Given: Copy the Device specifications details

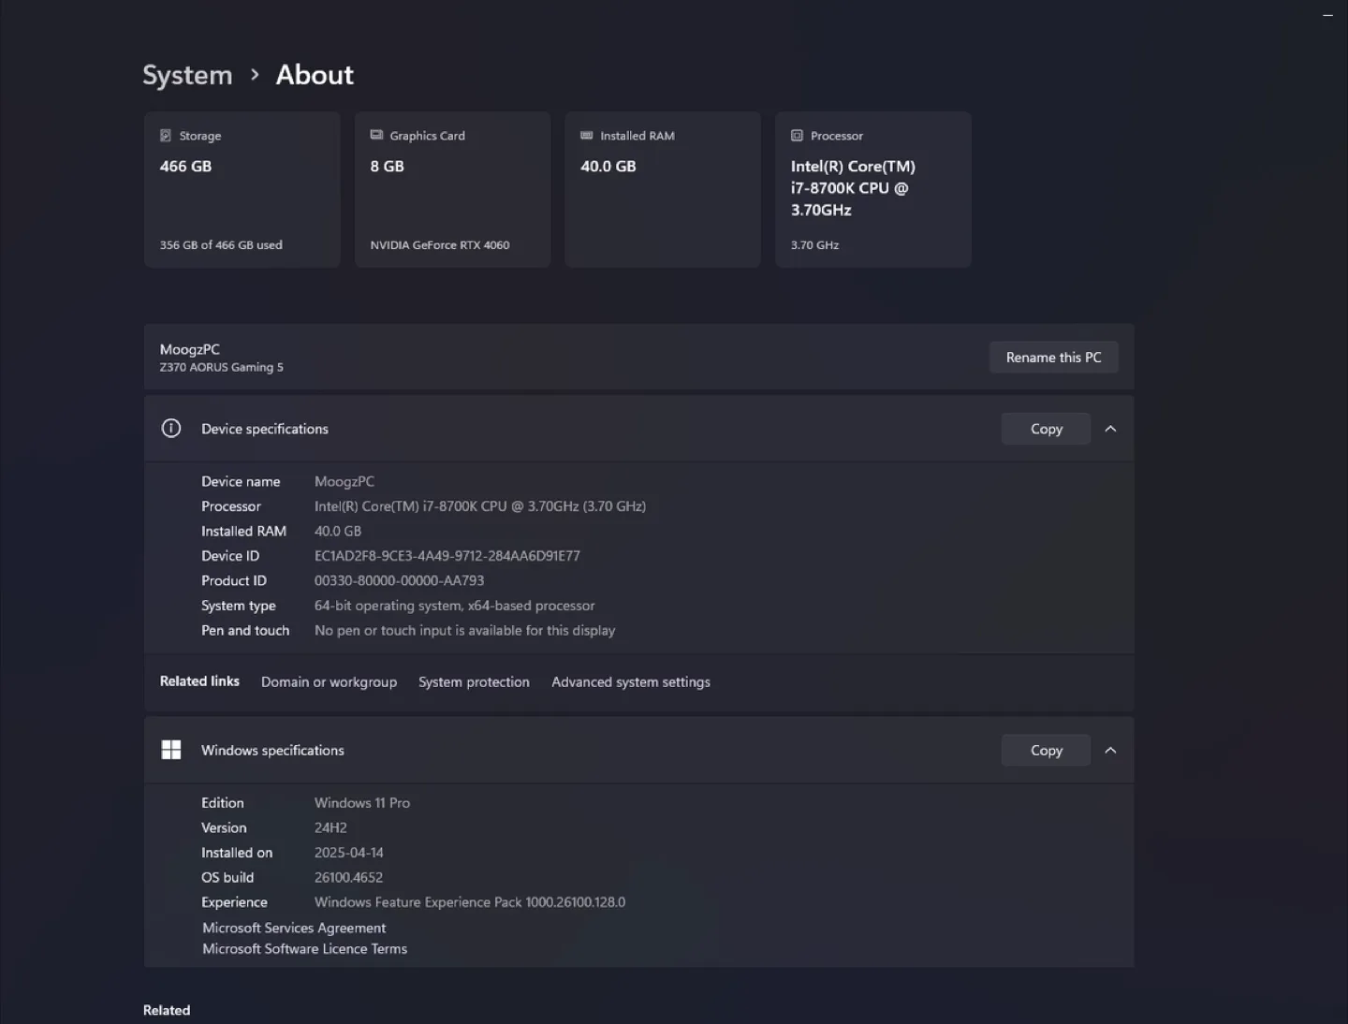Looking at the screenshot, I should [1046, 428].
